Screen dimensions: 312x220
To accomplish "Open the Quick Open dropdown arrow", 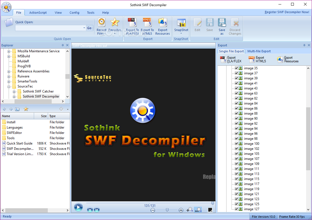I will (84, 28).
